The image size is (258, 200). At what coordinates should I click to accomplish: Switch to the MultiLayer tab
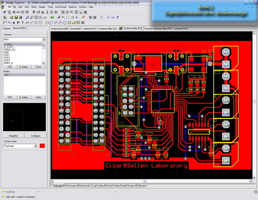click(141, 185)
